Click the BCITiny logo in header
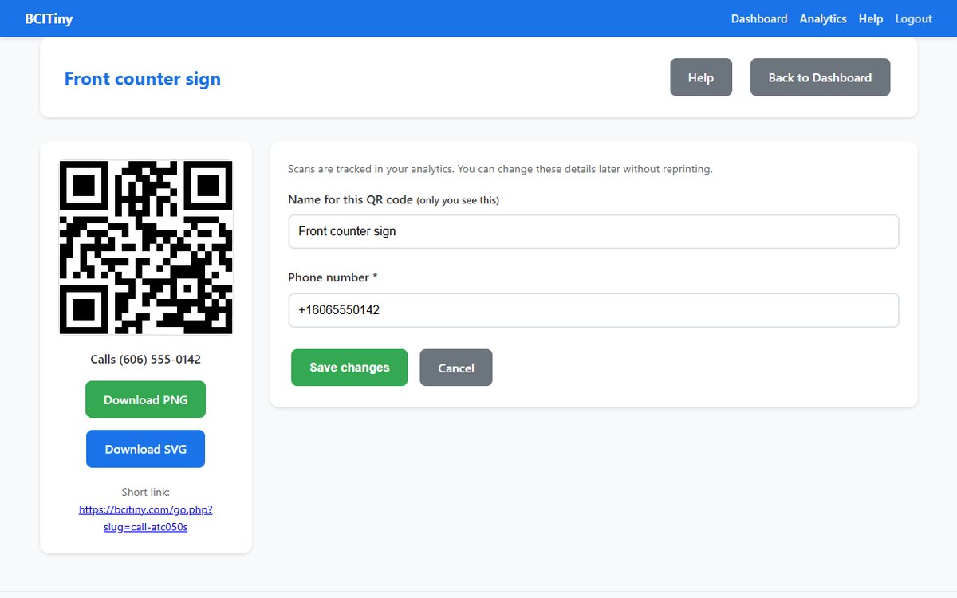Screen dimensions: 957x598 (x=49, y=18)
